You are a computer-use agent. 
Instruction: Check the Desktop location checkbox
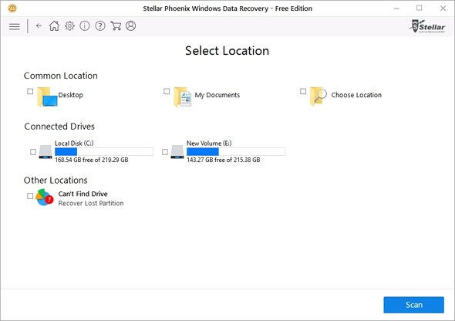30,91
